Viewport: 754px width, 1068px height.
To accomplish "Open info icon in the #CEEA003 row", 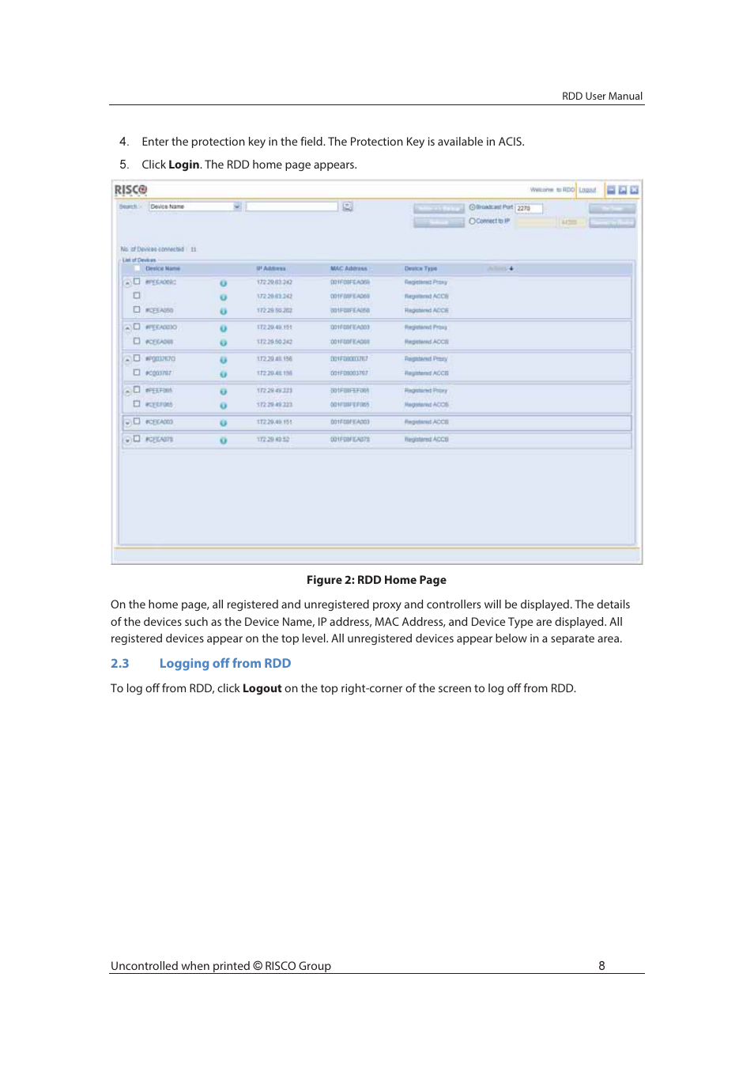I will pyautogui.click(x=224, y=423).
